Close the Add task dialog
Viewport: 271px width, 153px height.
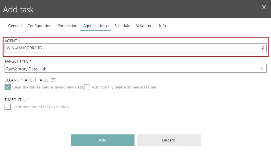264,7
